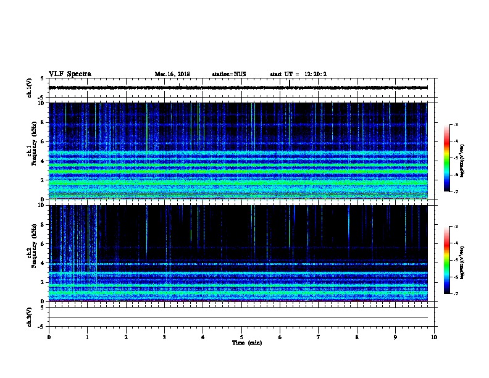The width and height of the screenshot is (489, 378).
Task: Click the time axis tick label "0"
Action: 49,337
